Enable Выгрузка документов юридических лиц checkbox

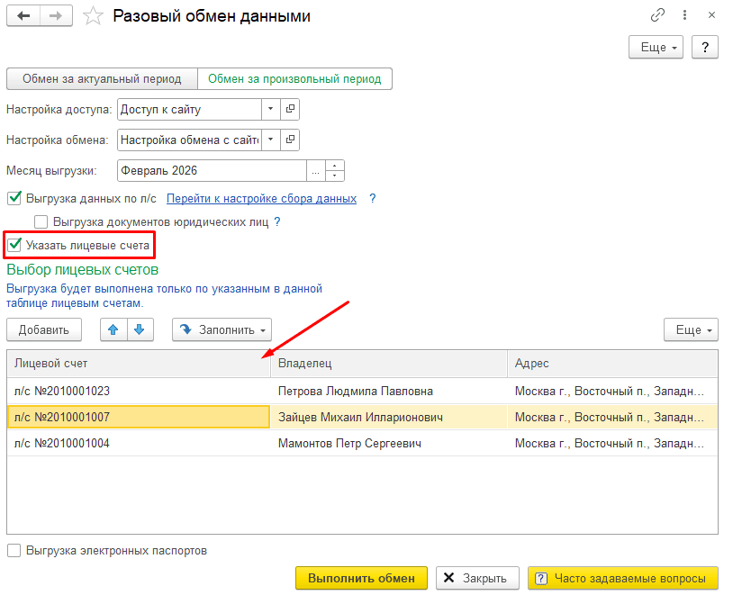[41, 221]
